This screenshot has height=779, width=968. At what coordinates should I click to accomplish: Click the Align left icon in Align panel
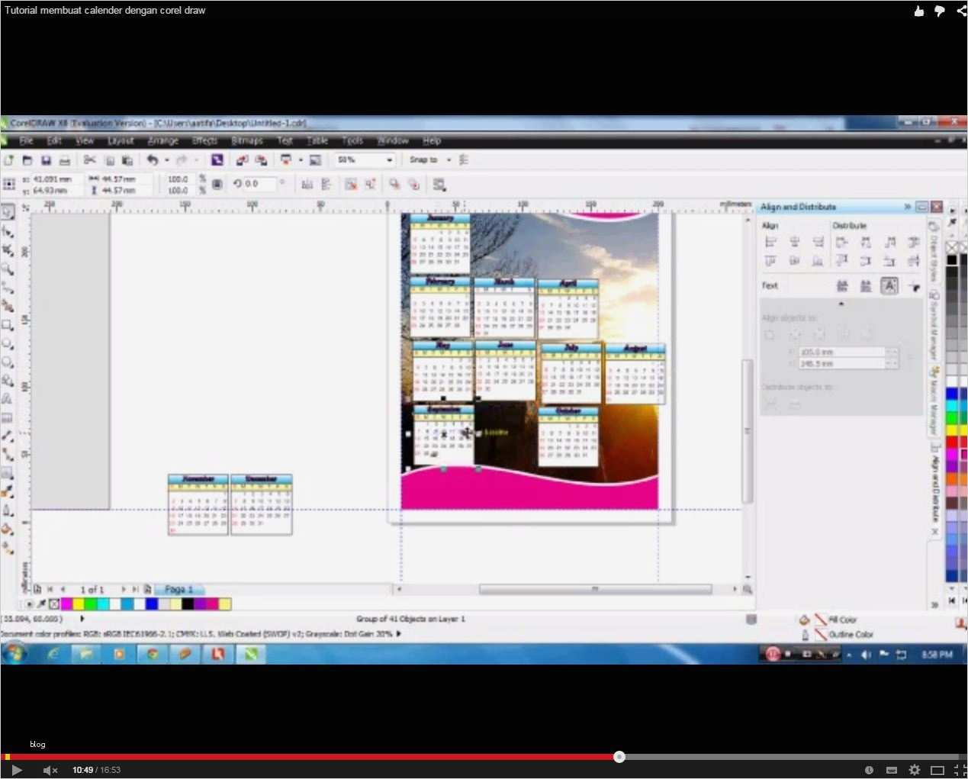770,242
